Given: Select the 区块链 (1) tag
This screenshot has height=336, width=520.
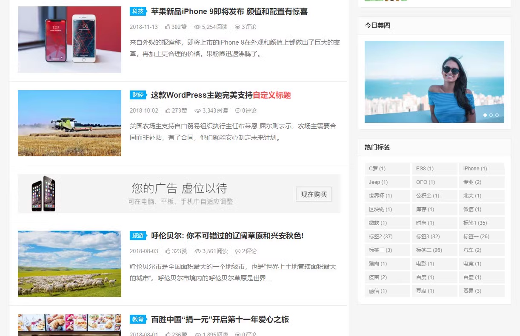Looking at the screenshot, I should pyautogui.click(x=387, y=209).
